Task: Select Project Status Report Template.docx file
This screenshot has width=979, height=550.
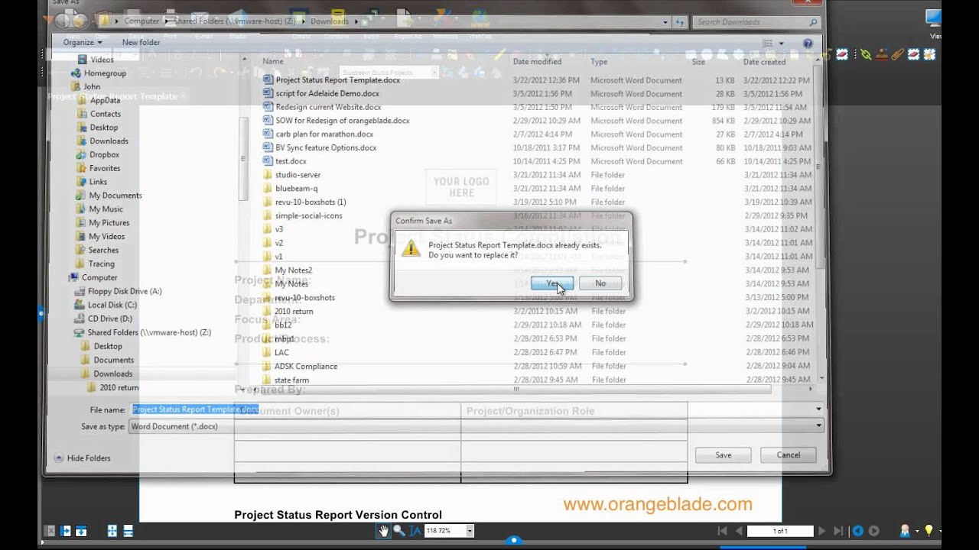Action: [337, 79]
